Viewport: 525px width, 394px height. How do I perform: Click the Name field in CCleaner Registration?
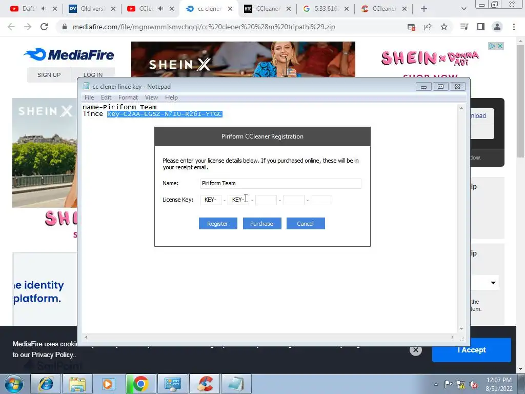pyautogui.click(x=280, y=183)
